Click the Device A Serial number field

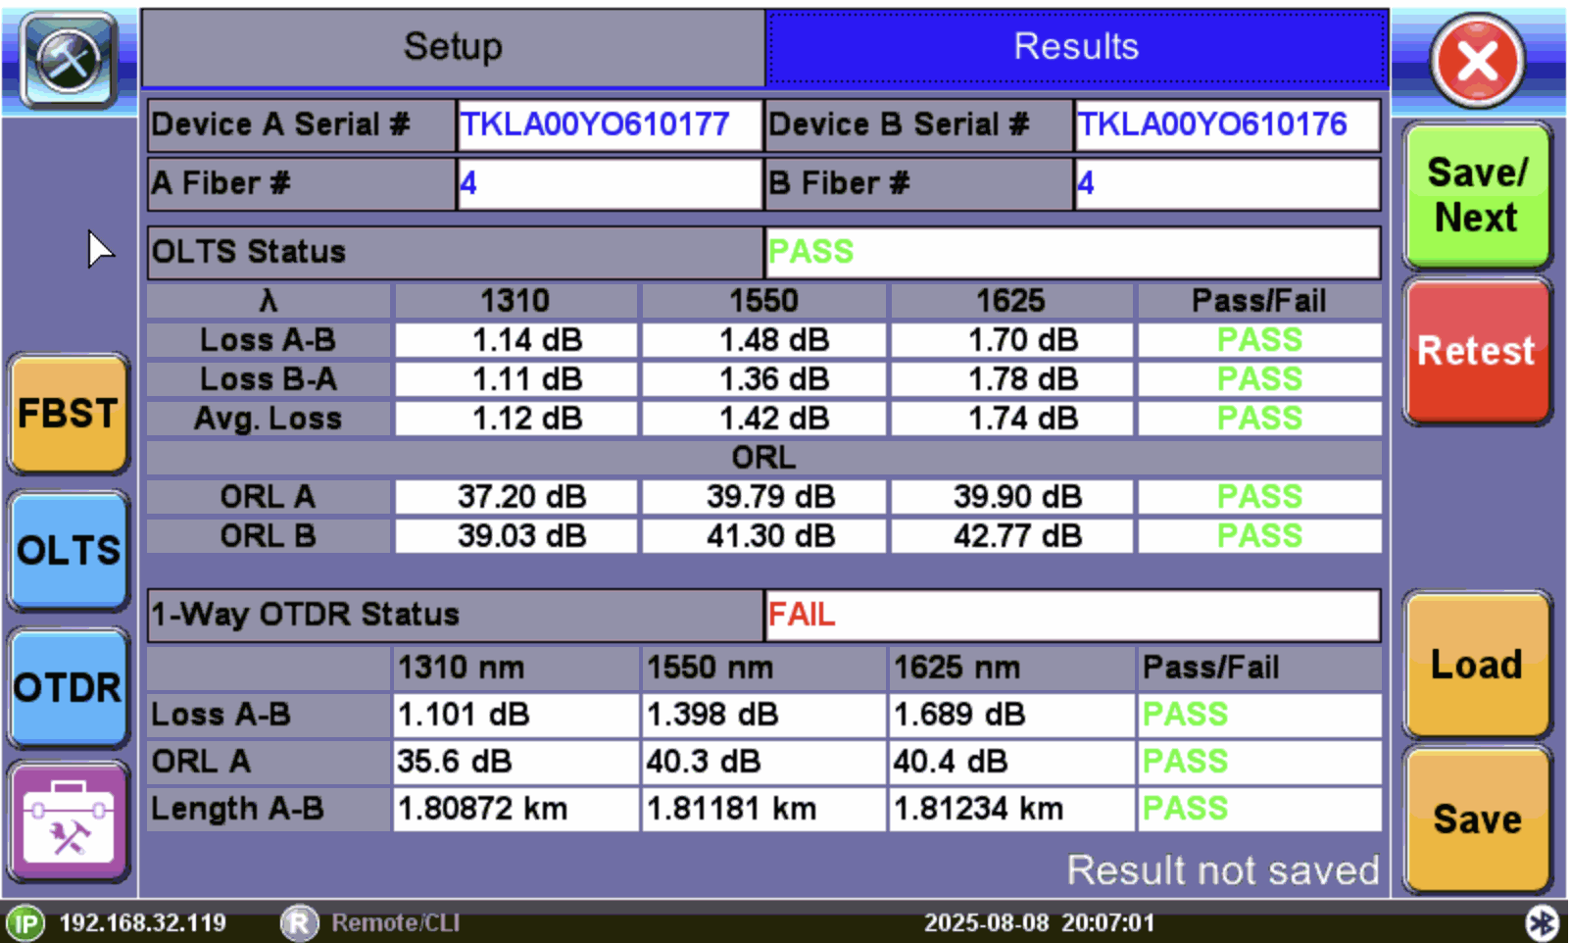click(609, 125)
